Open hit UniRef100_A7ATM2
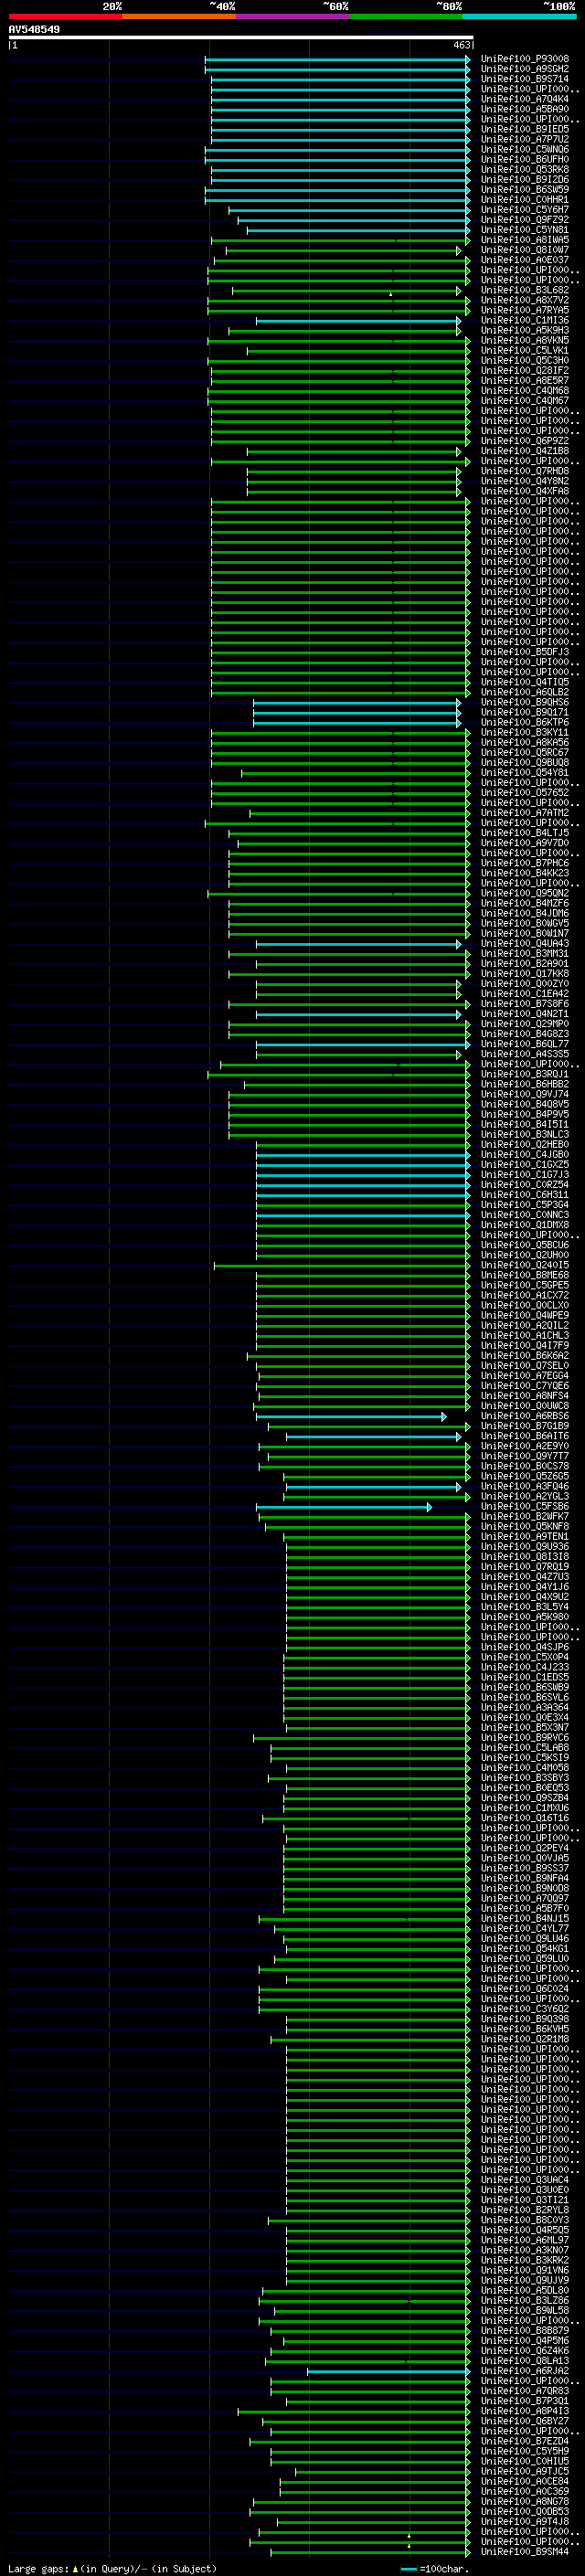 [x=525, y=813]
